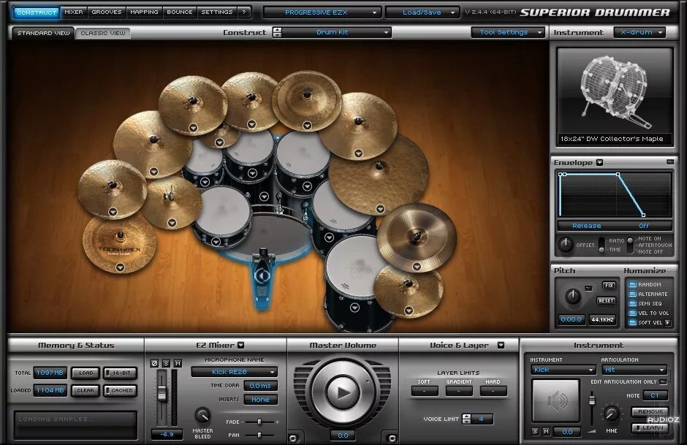Click the left corner icon below Master Volume
The image size is (687, 445).
(293, 438)
